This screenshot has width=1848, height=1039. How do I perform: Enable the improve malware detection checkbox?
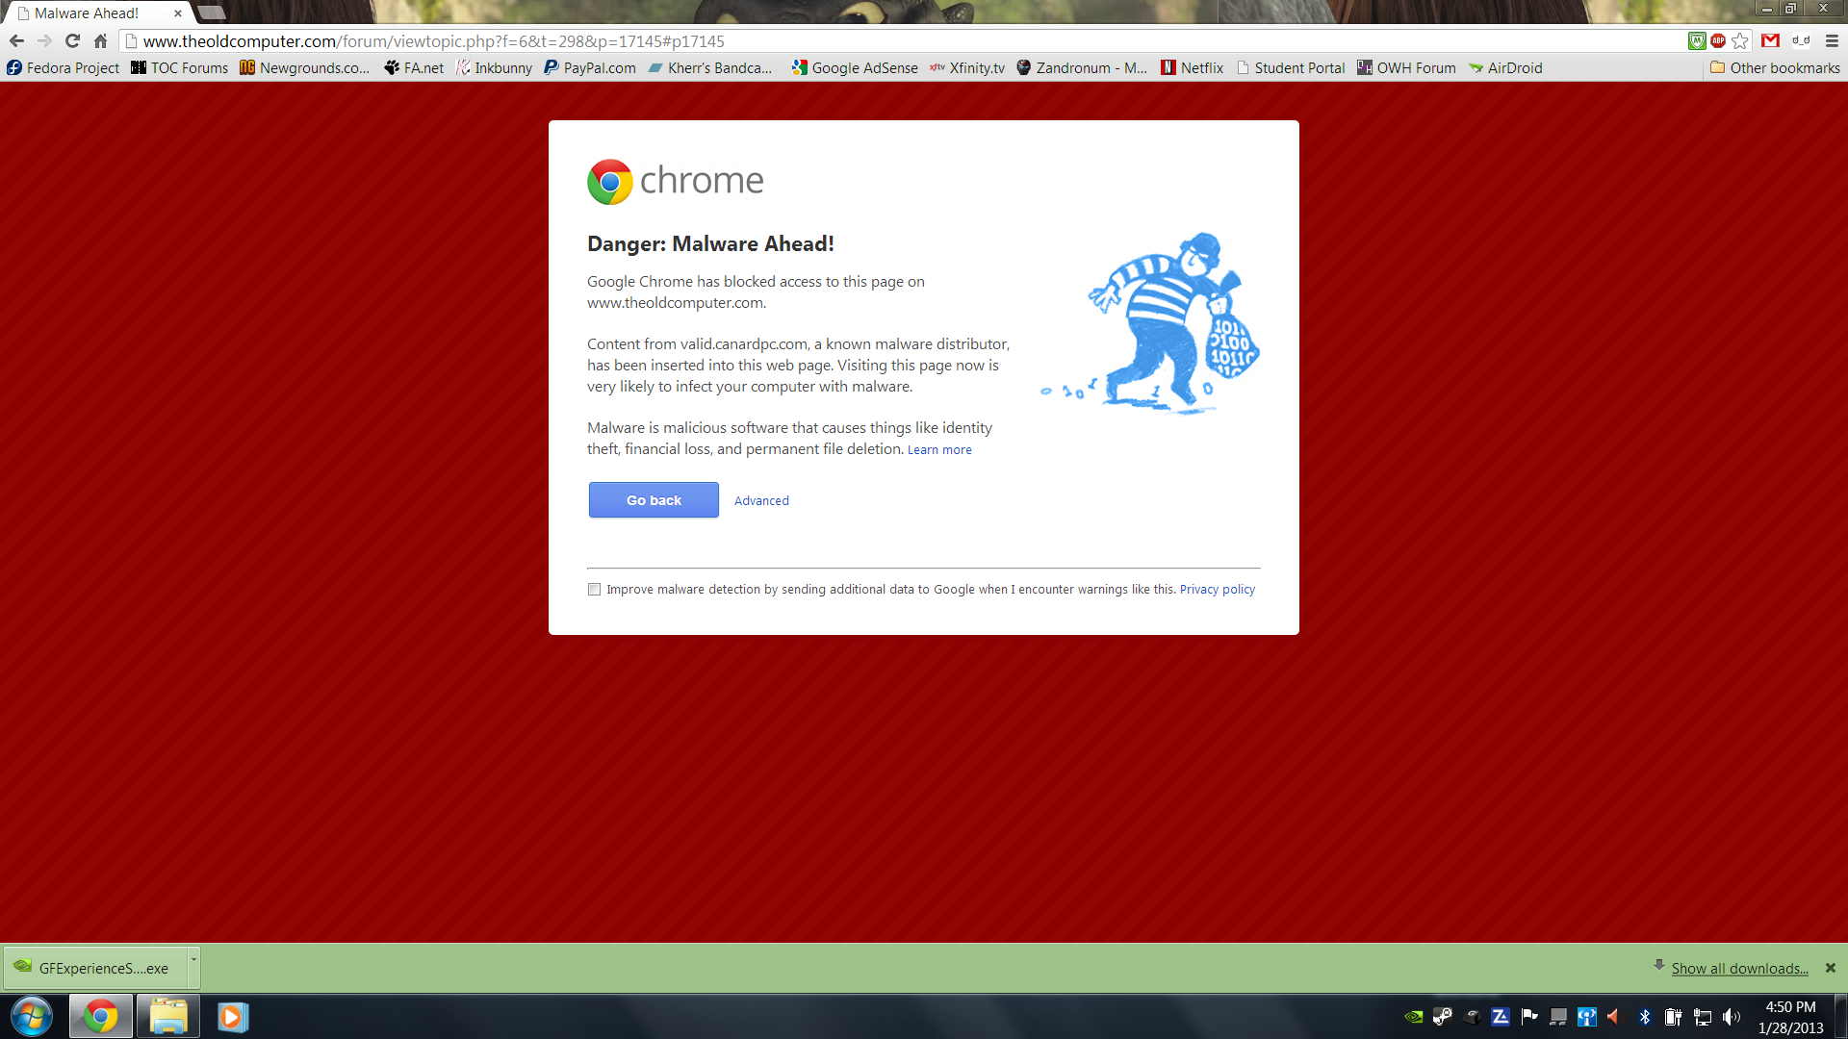click(594, 590)
